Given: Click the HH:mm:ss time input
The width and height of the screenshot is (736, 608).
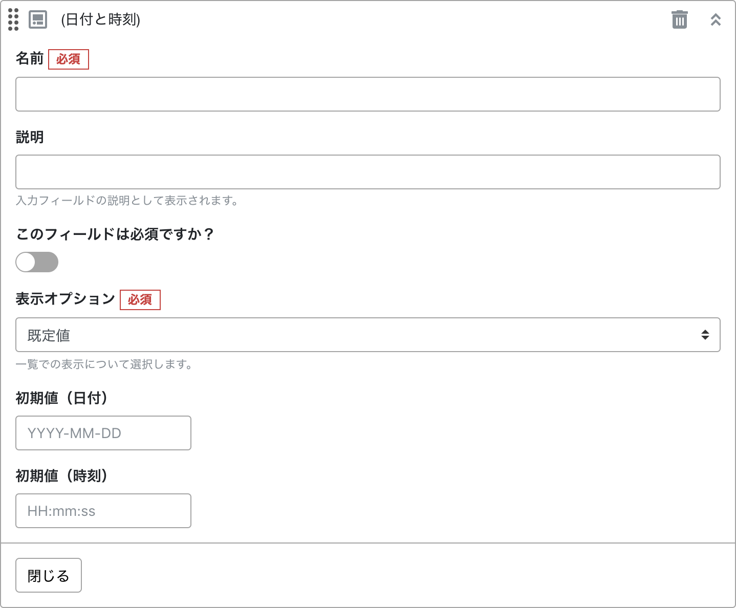Looking at the screenshot, I should 103,511.
